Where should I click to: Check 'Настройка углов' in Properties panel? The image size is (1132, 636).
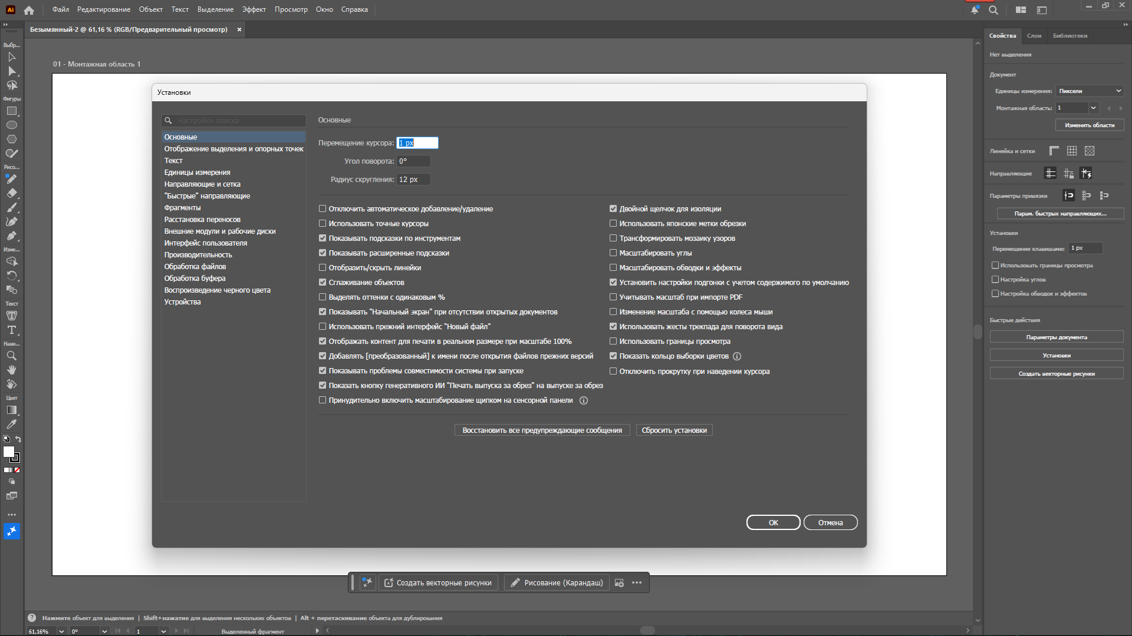click(x=995, y=280)
